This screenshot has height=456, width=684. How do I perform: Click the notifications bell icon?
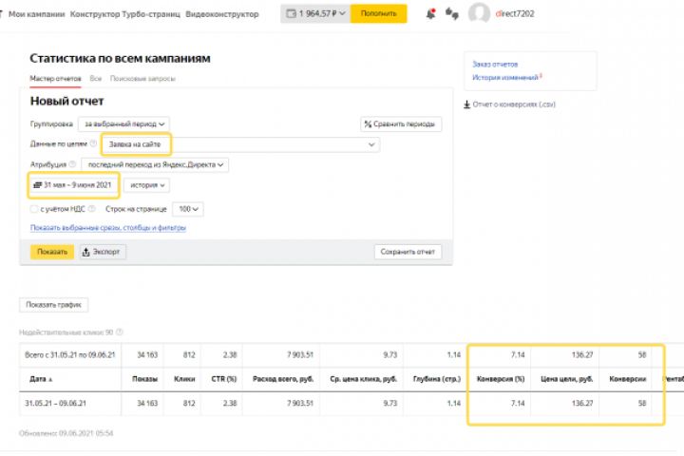[430, 14]
